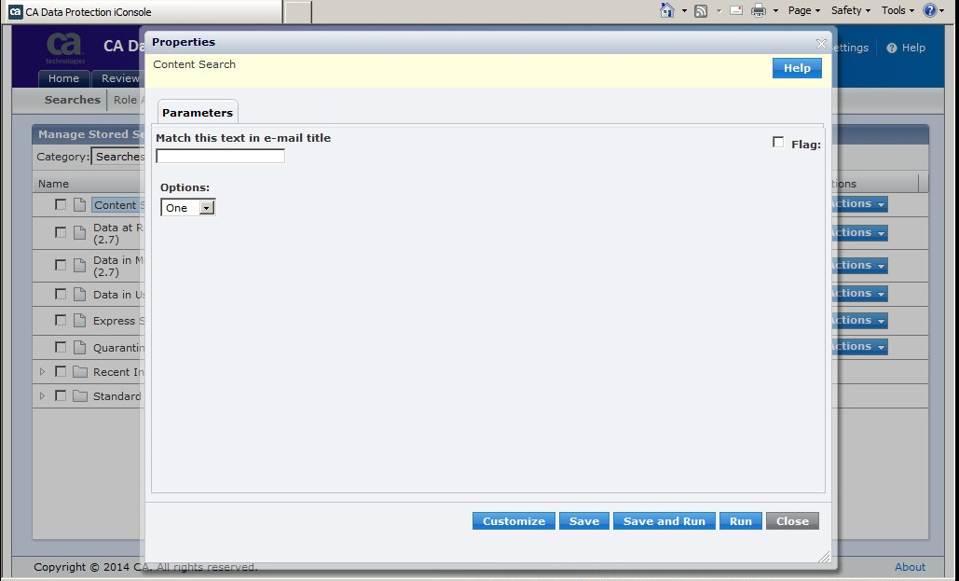Open Actions dropdown for Express Search row
Screen dimensions: 959x581
(858, 320)
